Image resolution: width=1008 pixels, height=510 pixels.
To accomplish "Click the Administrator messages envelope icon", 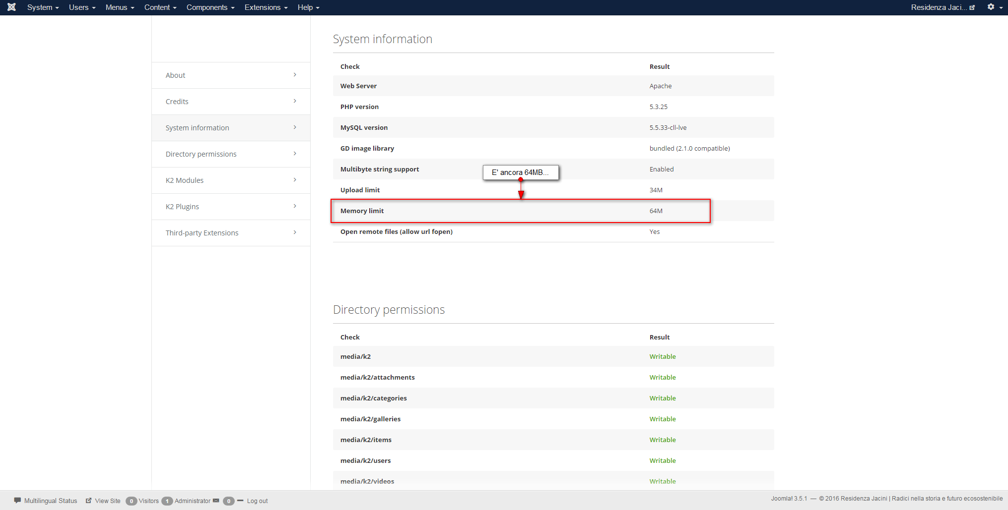I will 216,501.
